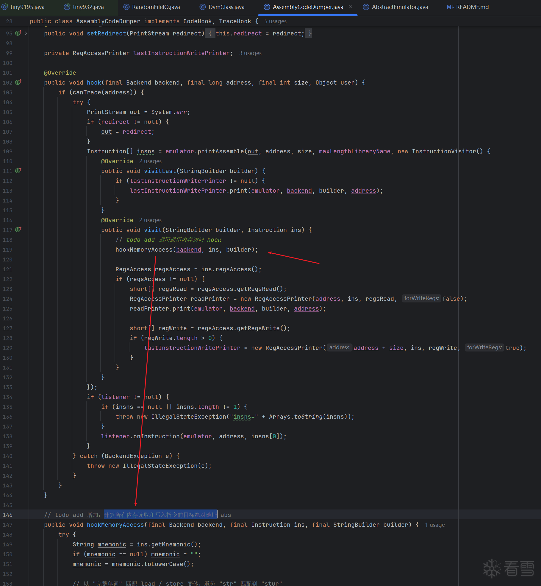The height and width of the screenshot is (586, 541).
Task: Click the System.err reference on line 105
Action: 169,112
